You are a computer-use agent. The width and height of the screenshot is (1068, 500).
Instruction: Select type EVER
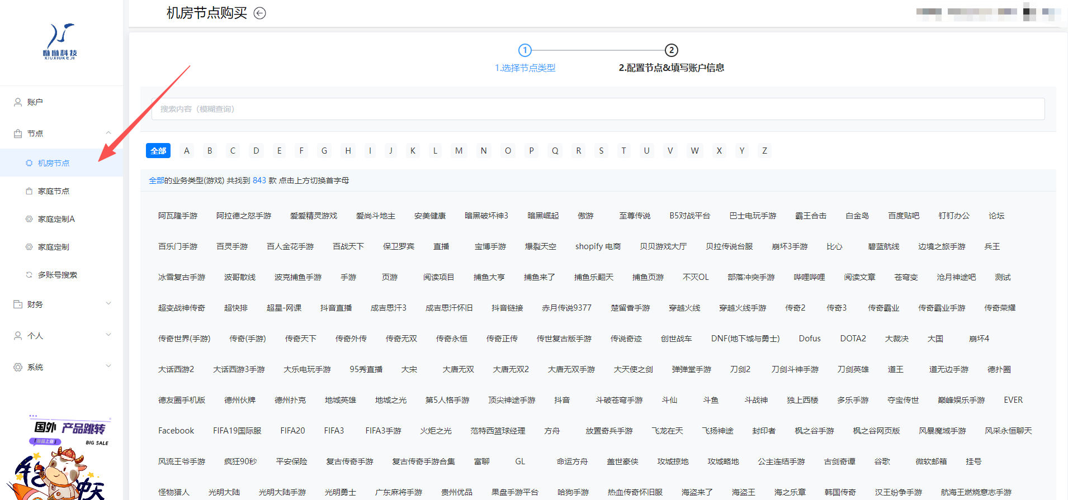pos(1013,400)
